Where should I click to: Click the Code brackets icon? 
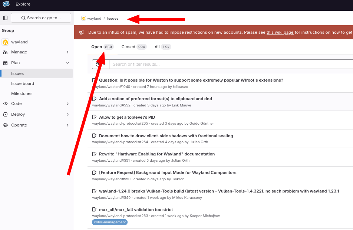(6, 103)
